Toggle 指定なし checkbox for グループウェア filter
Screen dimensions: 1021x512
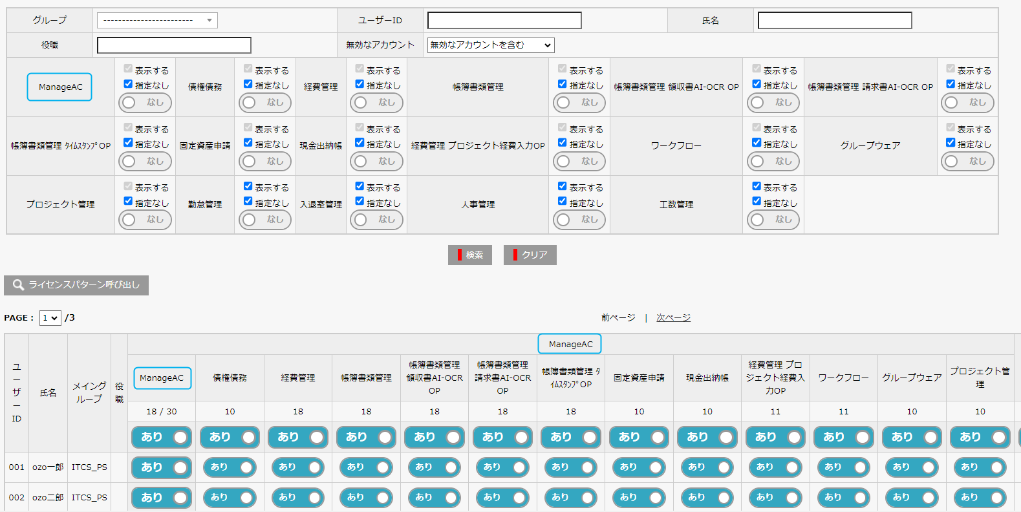pyautogui.click(x=951, y=143)
